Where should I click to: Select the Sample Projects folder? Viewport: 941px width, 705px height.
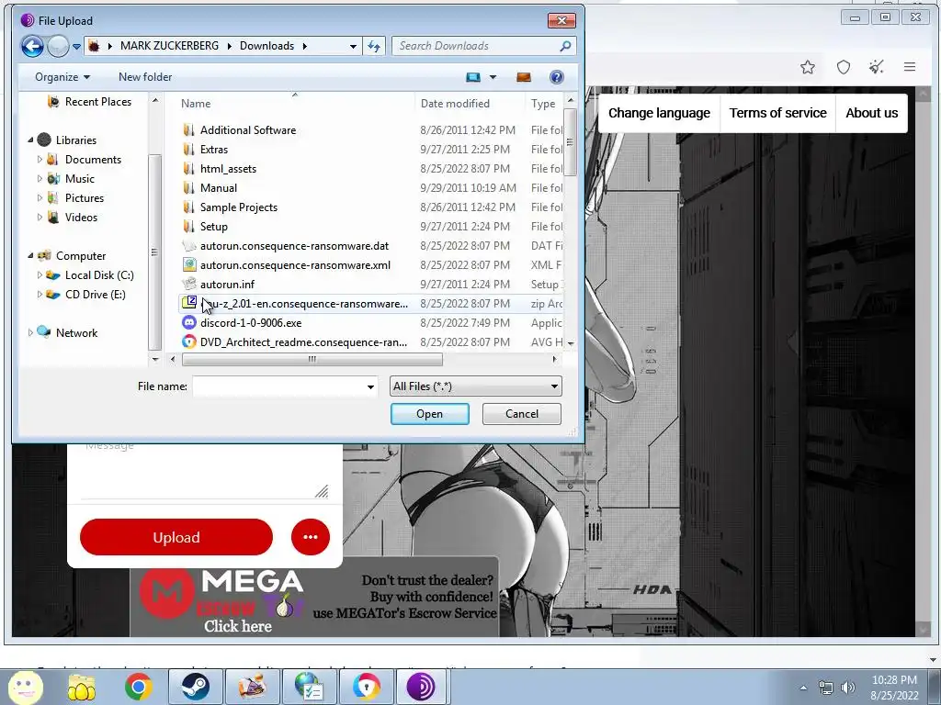[238, 207]
